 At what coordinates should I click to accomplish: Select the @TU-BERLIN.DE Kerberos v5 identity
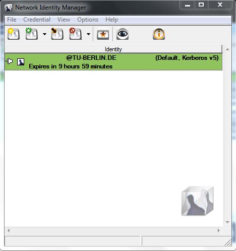[x=113, y=62]
